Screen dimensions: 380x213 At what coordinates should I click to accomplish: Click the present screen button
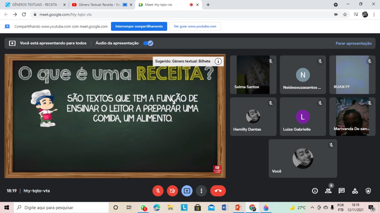[x=187, y=191]
